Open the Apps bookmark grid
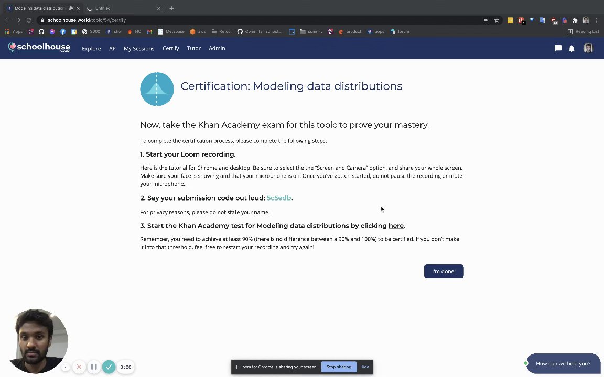Image resolution: width=604 pixels, height=377 pixels. coord(14,31)
